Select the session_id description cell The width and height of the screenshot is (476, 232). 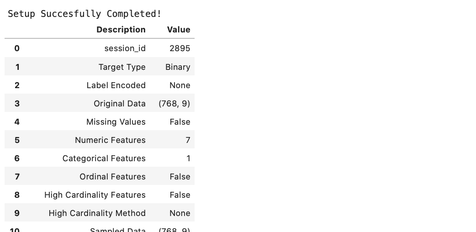coord(125,48)
